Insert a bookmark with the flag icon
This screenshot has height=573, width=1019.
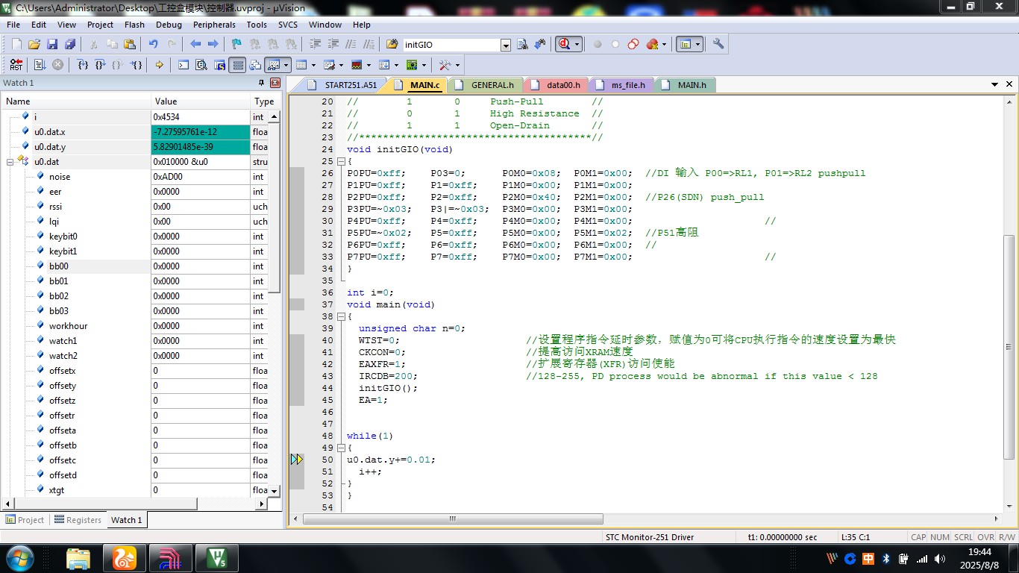pos(236,44)
